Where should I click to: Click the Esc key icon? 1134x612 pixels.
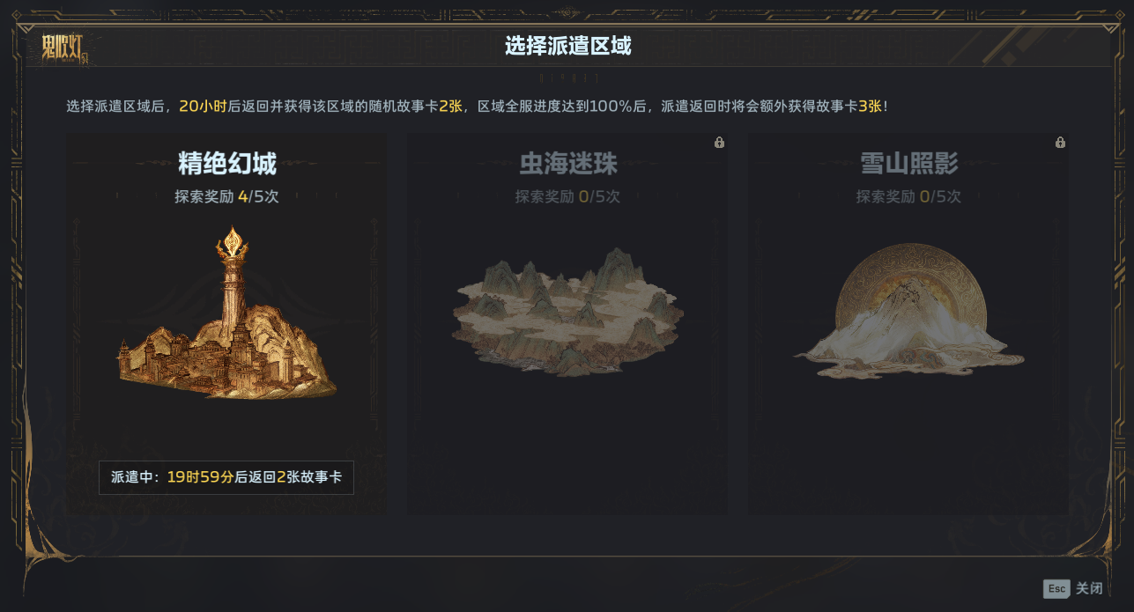pyautogui.click(x=1056, y=589)
